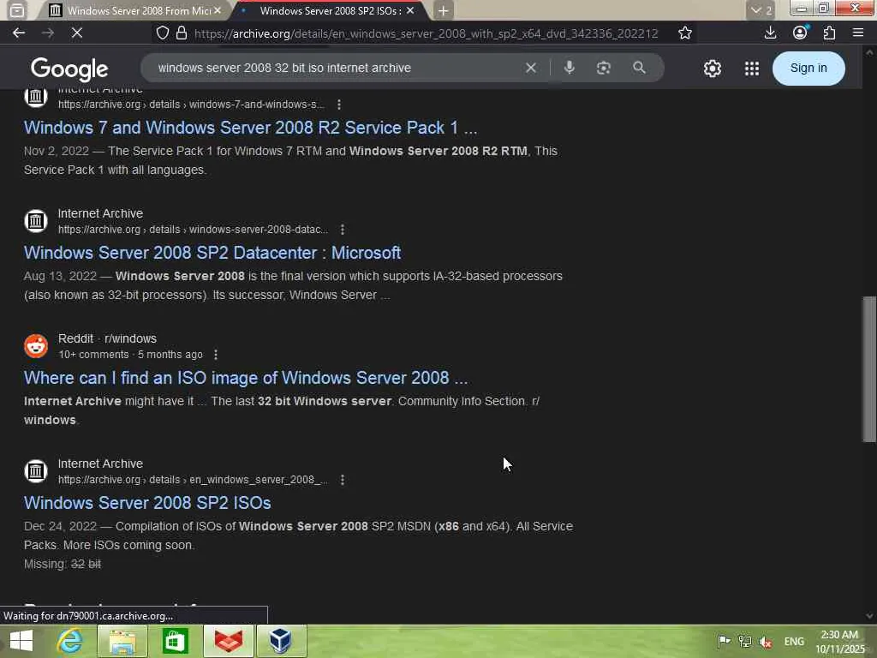This screenshot has height=658, width=877.
Task: Open the Windows Server 2008 SP2 Datacenter : Microsoft link
Action: click(212, 253)
